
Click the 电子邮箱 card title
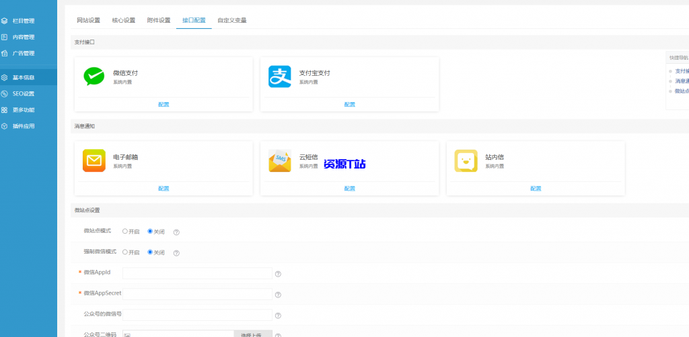[x=126, y=157]
